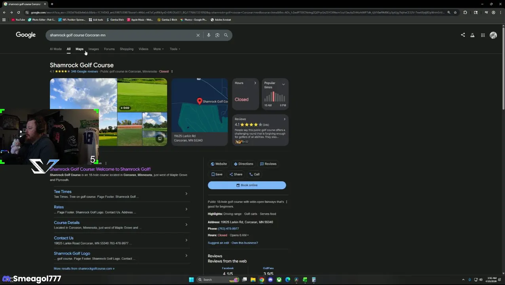This screenshot has height=285, width=505.
Task: Open the Apple Music bookmark
Action: [x=140, y=20]
